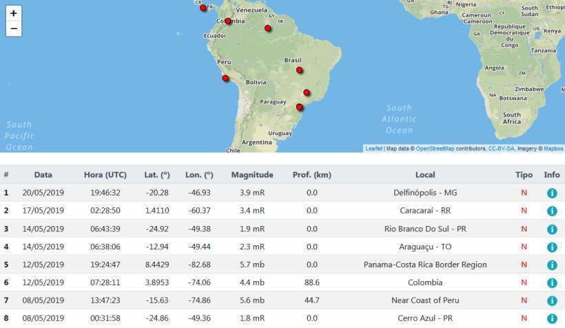The height and width of the screenshot is (328, 565).
Task: Open info icon for Caracaraí - RR
Action: click(551, 211)
